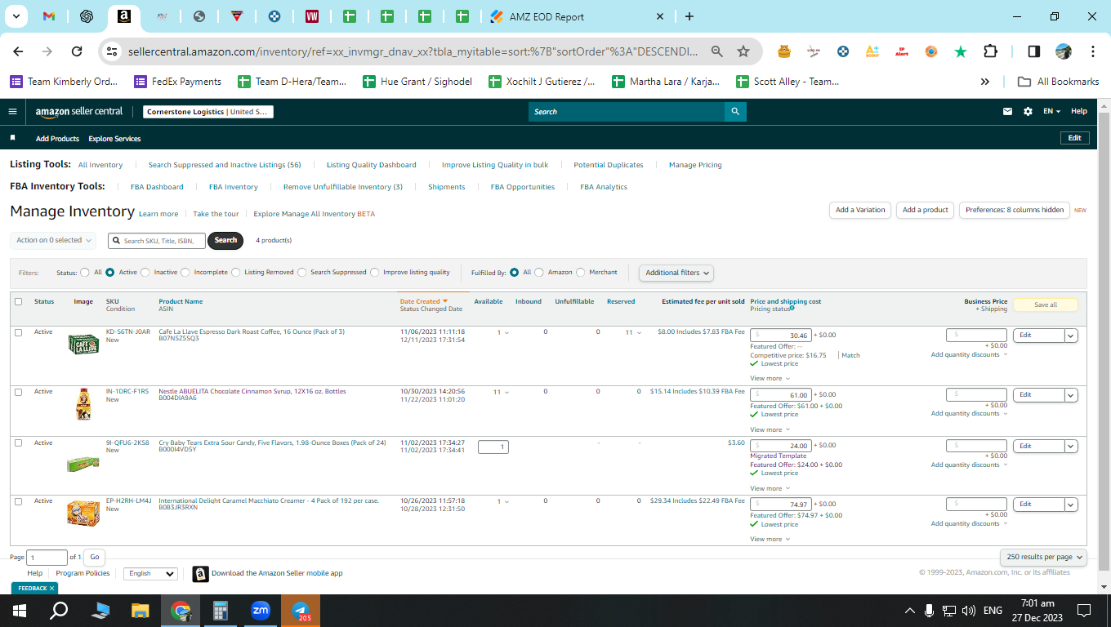
Task: Click the Cry Baby Tears available quantity field
Action: point(493,447)
